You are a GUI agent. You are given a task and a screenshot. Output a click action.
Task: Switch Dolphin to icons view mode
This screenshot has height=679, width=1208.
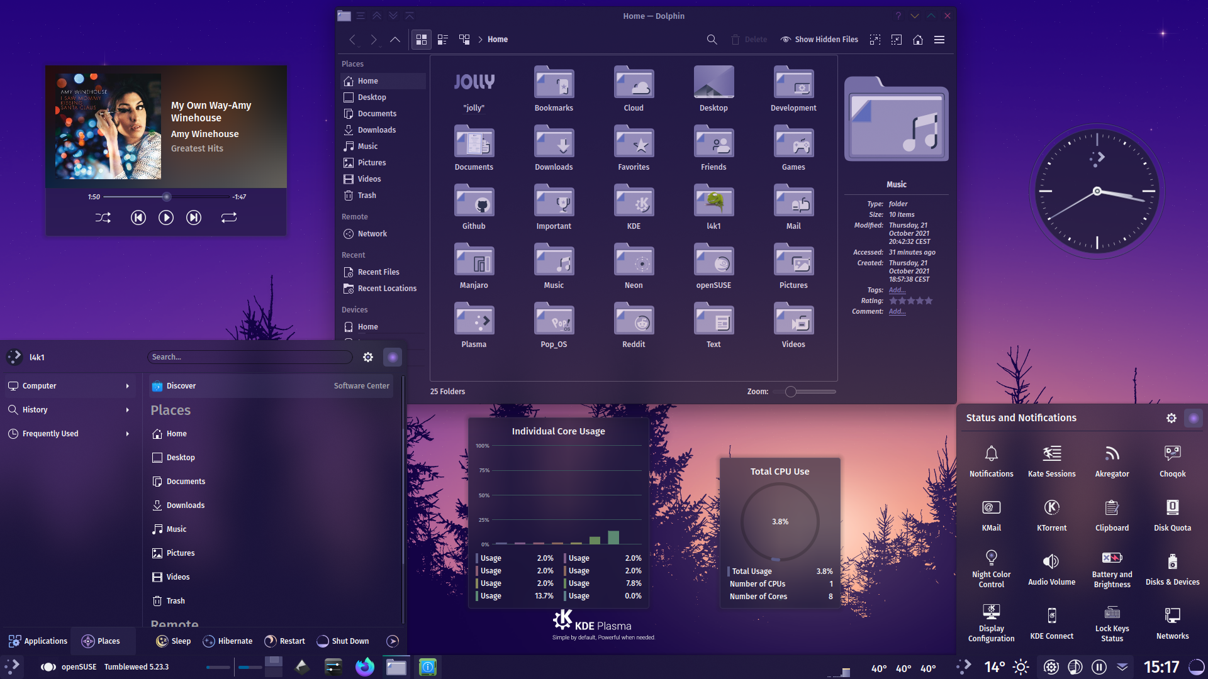click(x=422, y=40)
